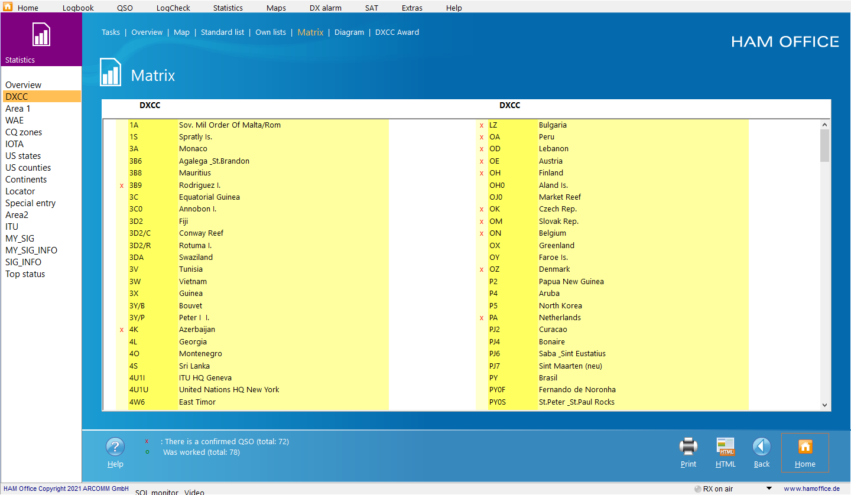Click the Video status bar entry

point(194,491)
